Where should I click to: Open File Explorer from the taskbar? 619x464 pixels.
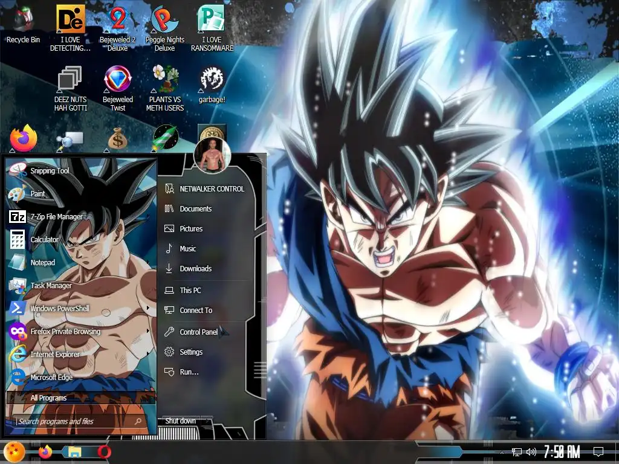tap(74, 452)
